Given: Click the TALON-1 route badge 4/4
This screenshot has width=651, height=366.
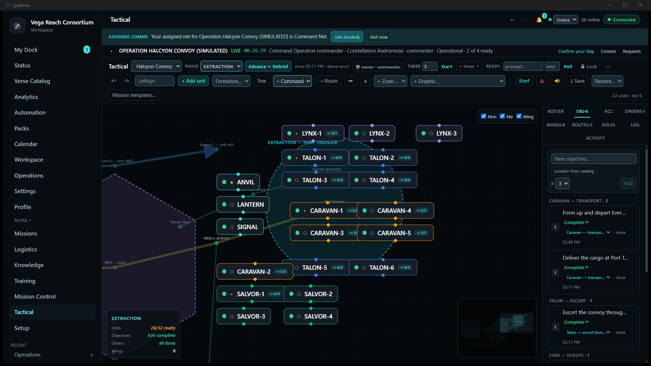Looking at the screenshot, I should click(337, 158).
